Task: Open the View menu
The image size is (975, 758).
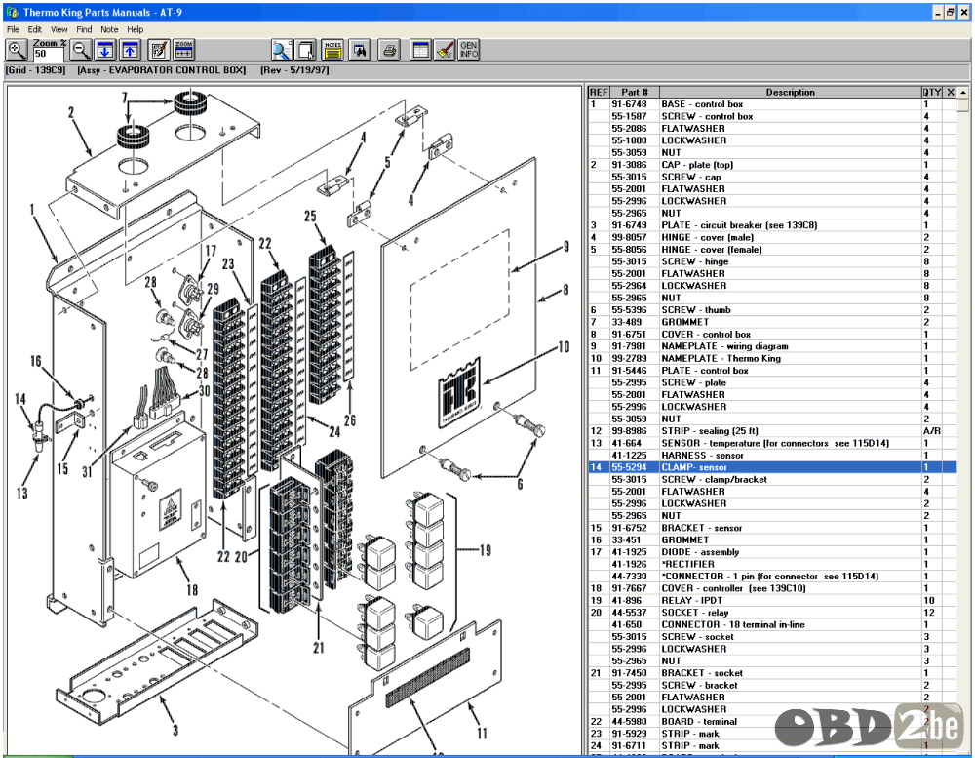Action: click(59, 29)
